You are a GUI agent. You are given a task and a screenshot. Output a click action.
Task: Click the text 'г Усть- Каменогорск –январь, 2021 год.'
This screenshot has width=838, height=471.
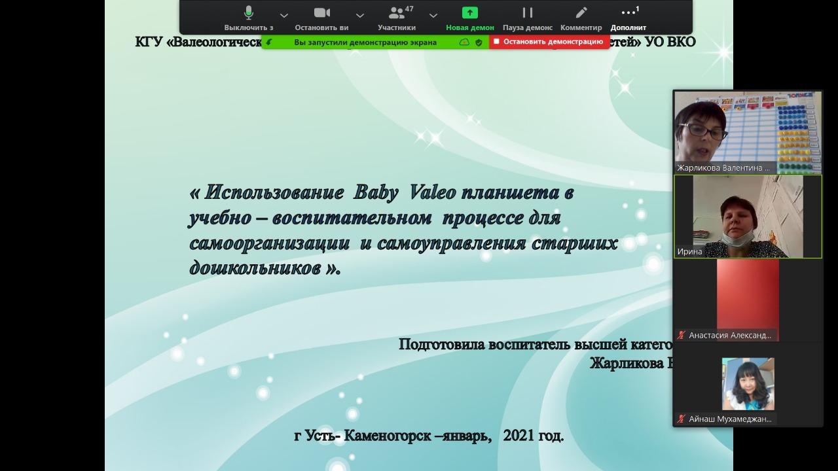click(x=429, y=436)
